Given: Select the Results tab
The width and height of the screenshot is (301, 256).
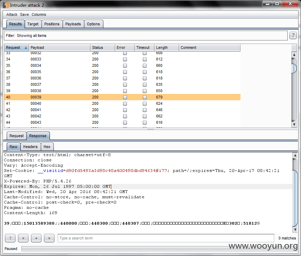Looking at the screenshot, I should [15, 24].
